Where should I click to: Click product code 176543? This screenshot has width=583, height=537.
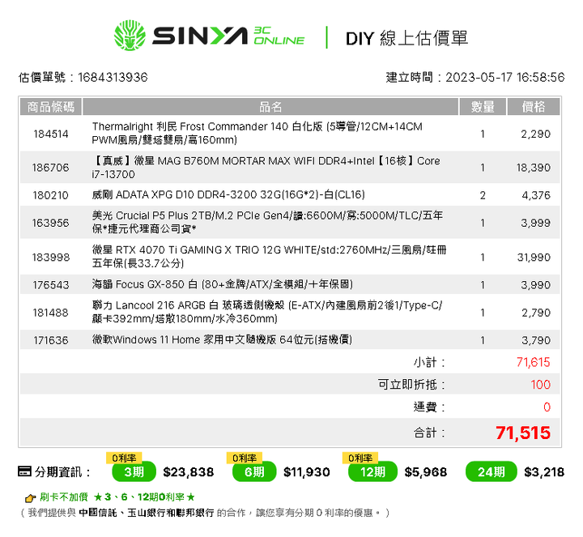[51, 285]
